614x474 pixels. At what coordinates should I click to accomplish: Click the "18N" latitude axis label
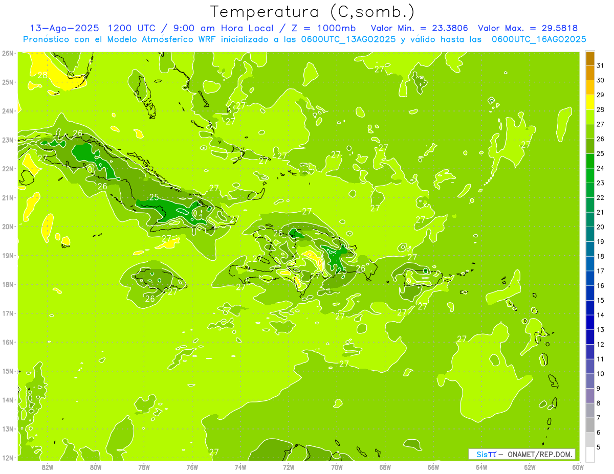[8, 284]
